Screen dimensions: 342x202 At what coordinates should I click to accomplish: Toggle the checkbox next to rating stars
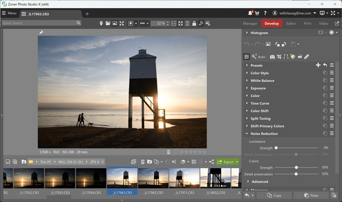(175, 152)
